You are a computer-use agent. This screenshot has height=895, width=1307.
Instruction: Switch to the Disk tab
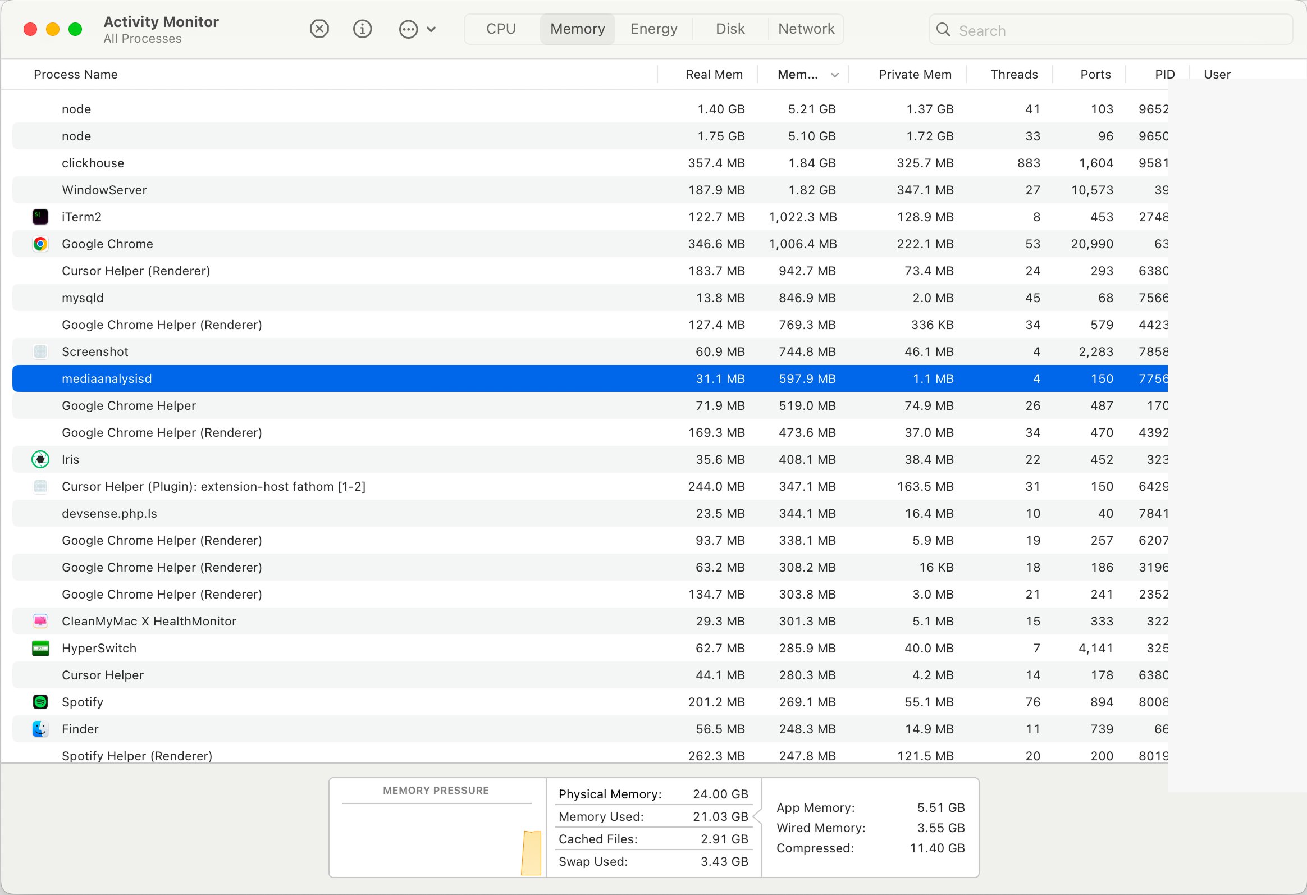pyautogui.click(x=730, y=29)
